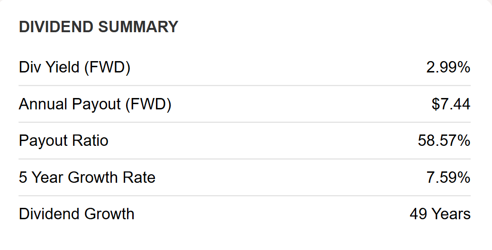
Task: Click the 7.59% growth rate value
Action: (x=448, y=177)
